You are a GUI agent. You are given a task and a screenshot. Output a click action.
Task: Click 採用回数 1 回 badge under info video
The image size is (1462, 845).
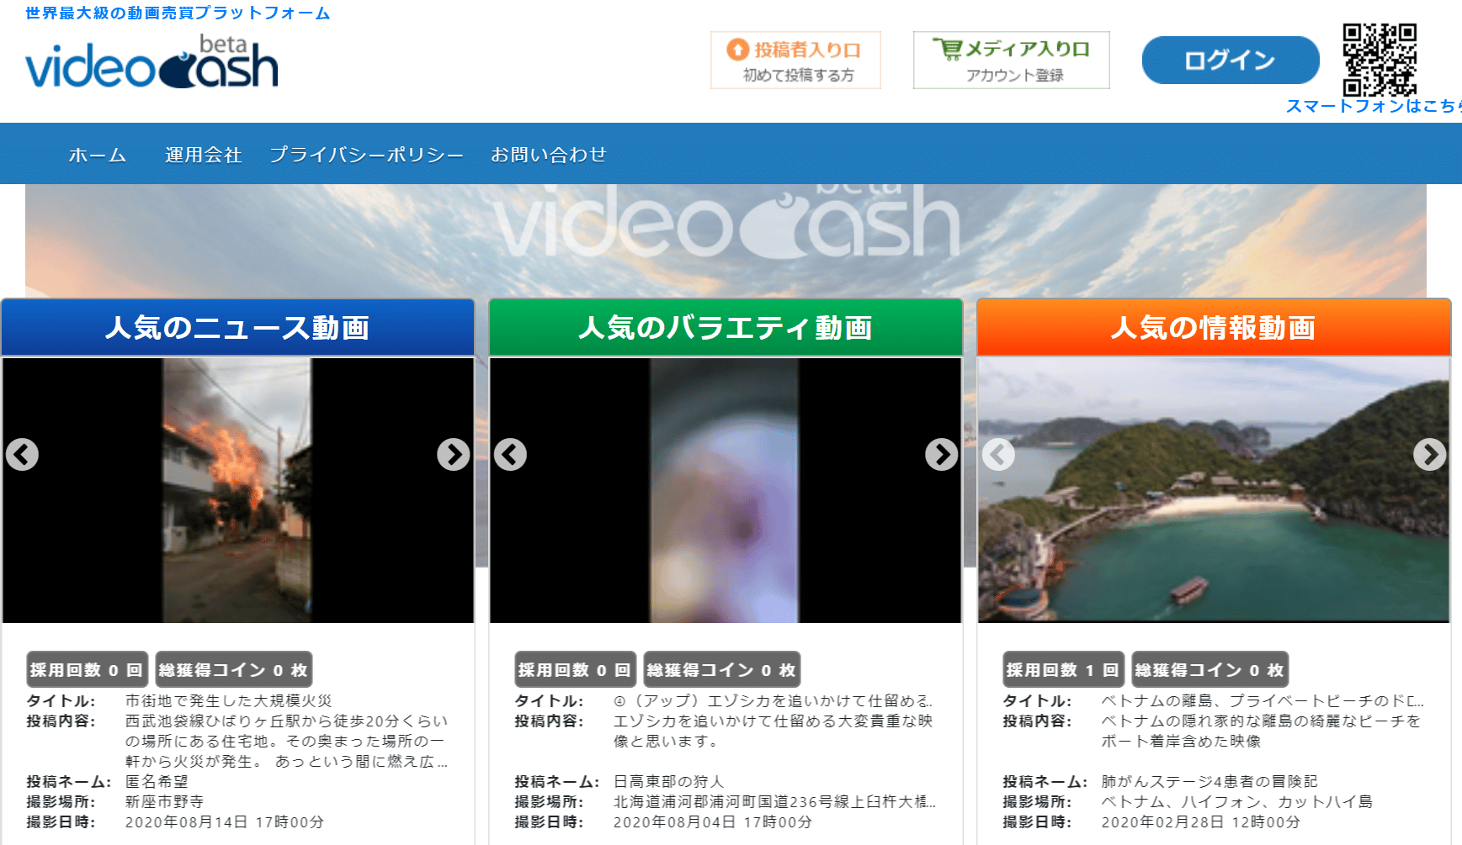pyautogui.click(x=1063, y=670)
